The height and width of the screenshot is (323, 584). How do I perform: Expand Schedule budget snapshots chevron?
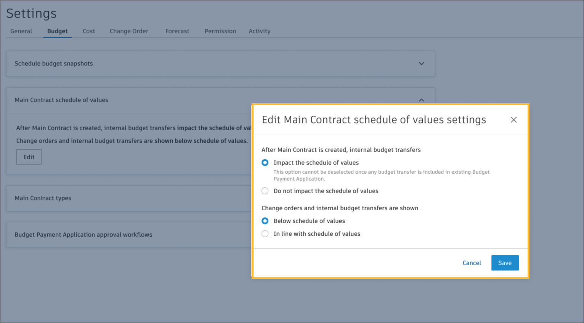(x=421, y=64)
